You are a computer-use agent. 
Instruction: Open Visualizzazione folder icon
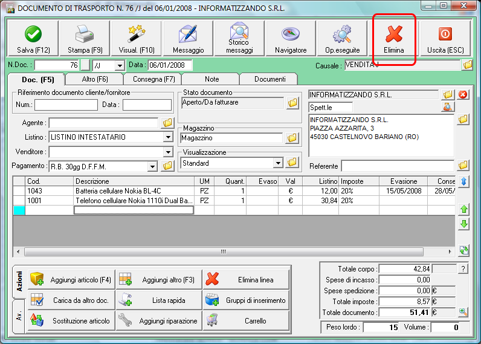pos(292,163)
